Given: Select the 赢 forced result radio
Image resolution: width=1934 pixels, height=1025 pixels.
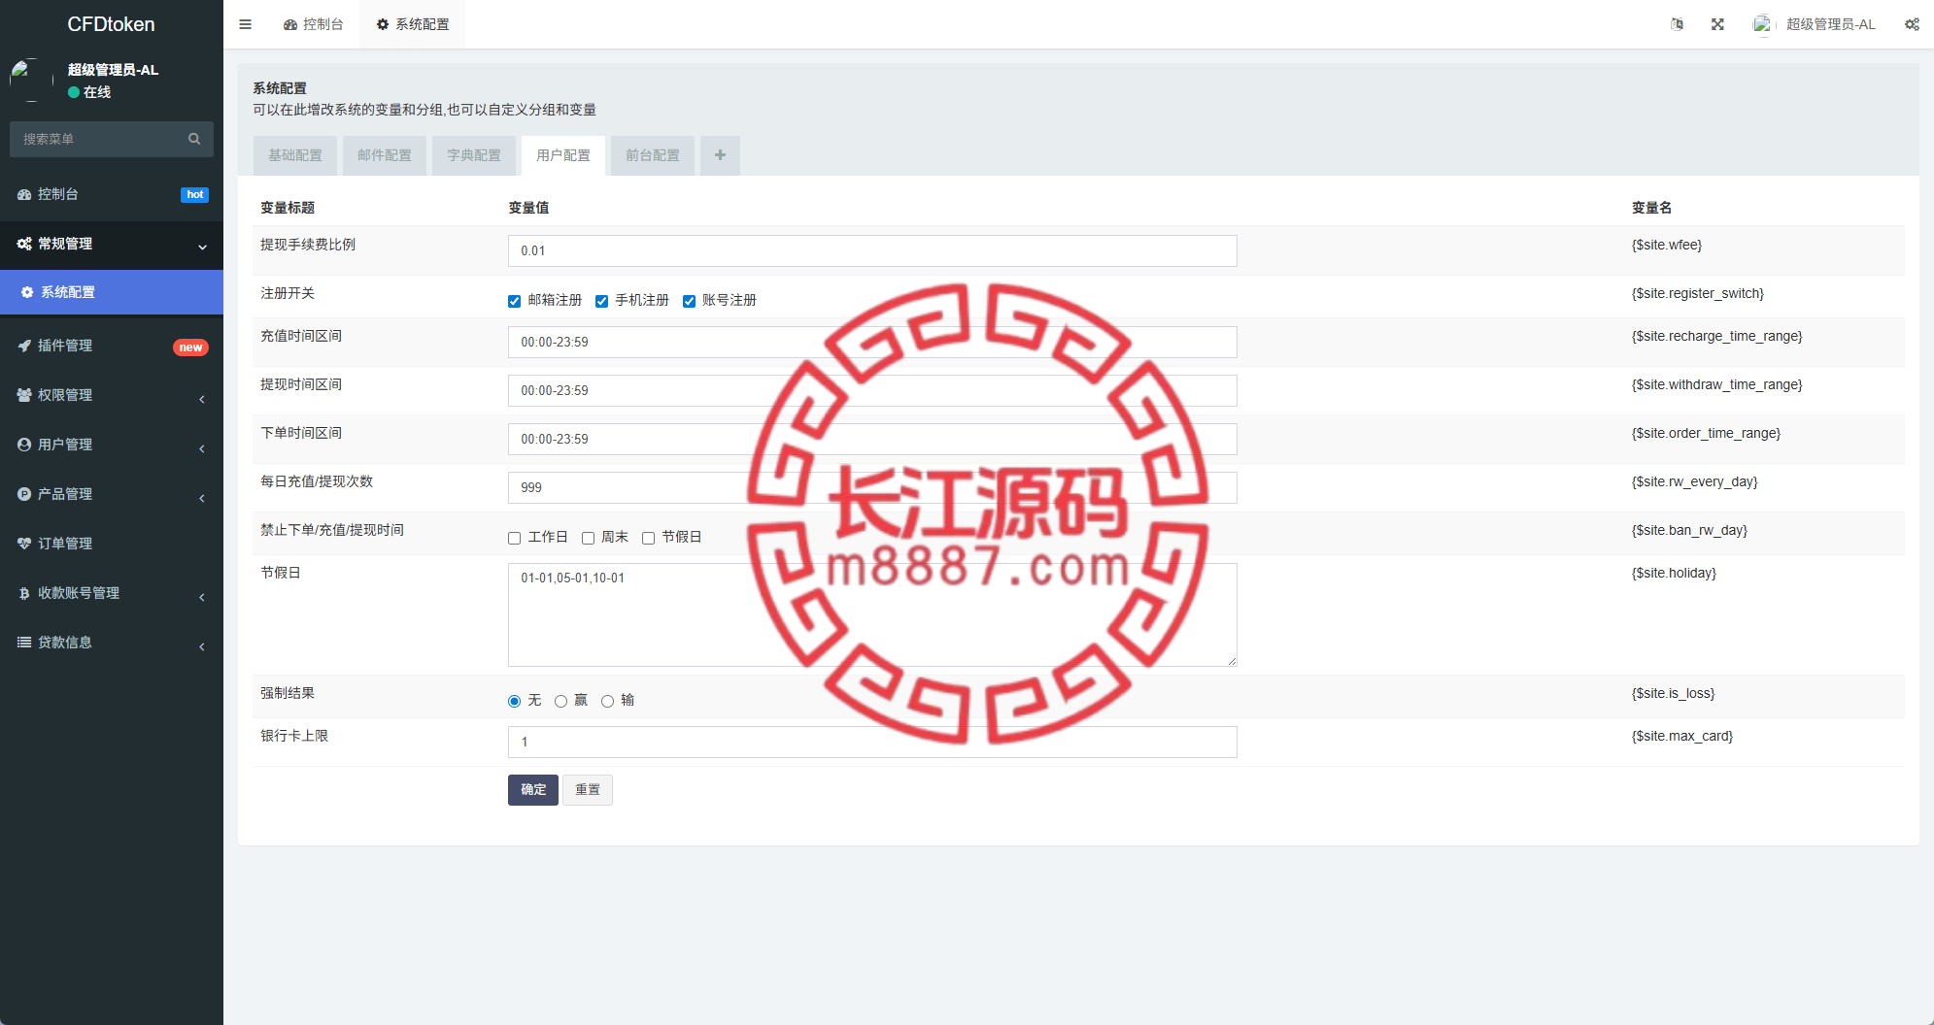Looking at the screenshot, I should 560,701.
